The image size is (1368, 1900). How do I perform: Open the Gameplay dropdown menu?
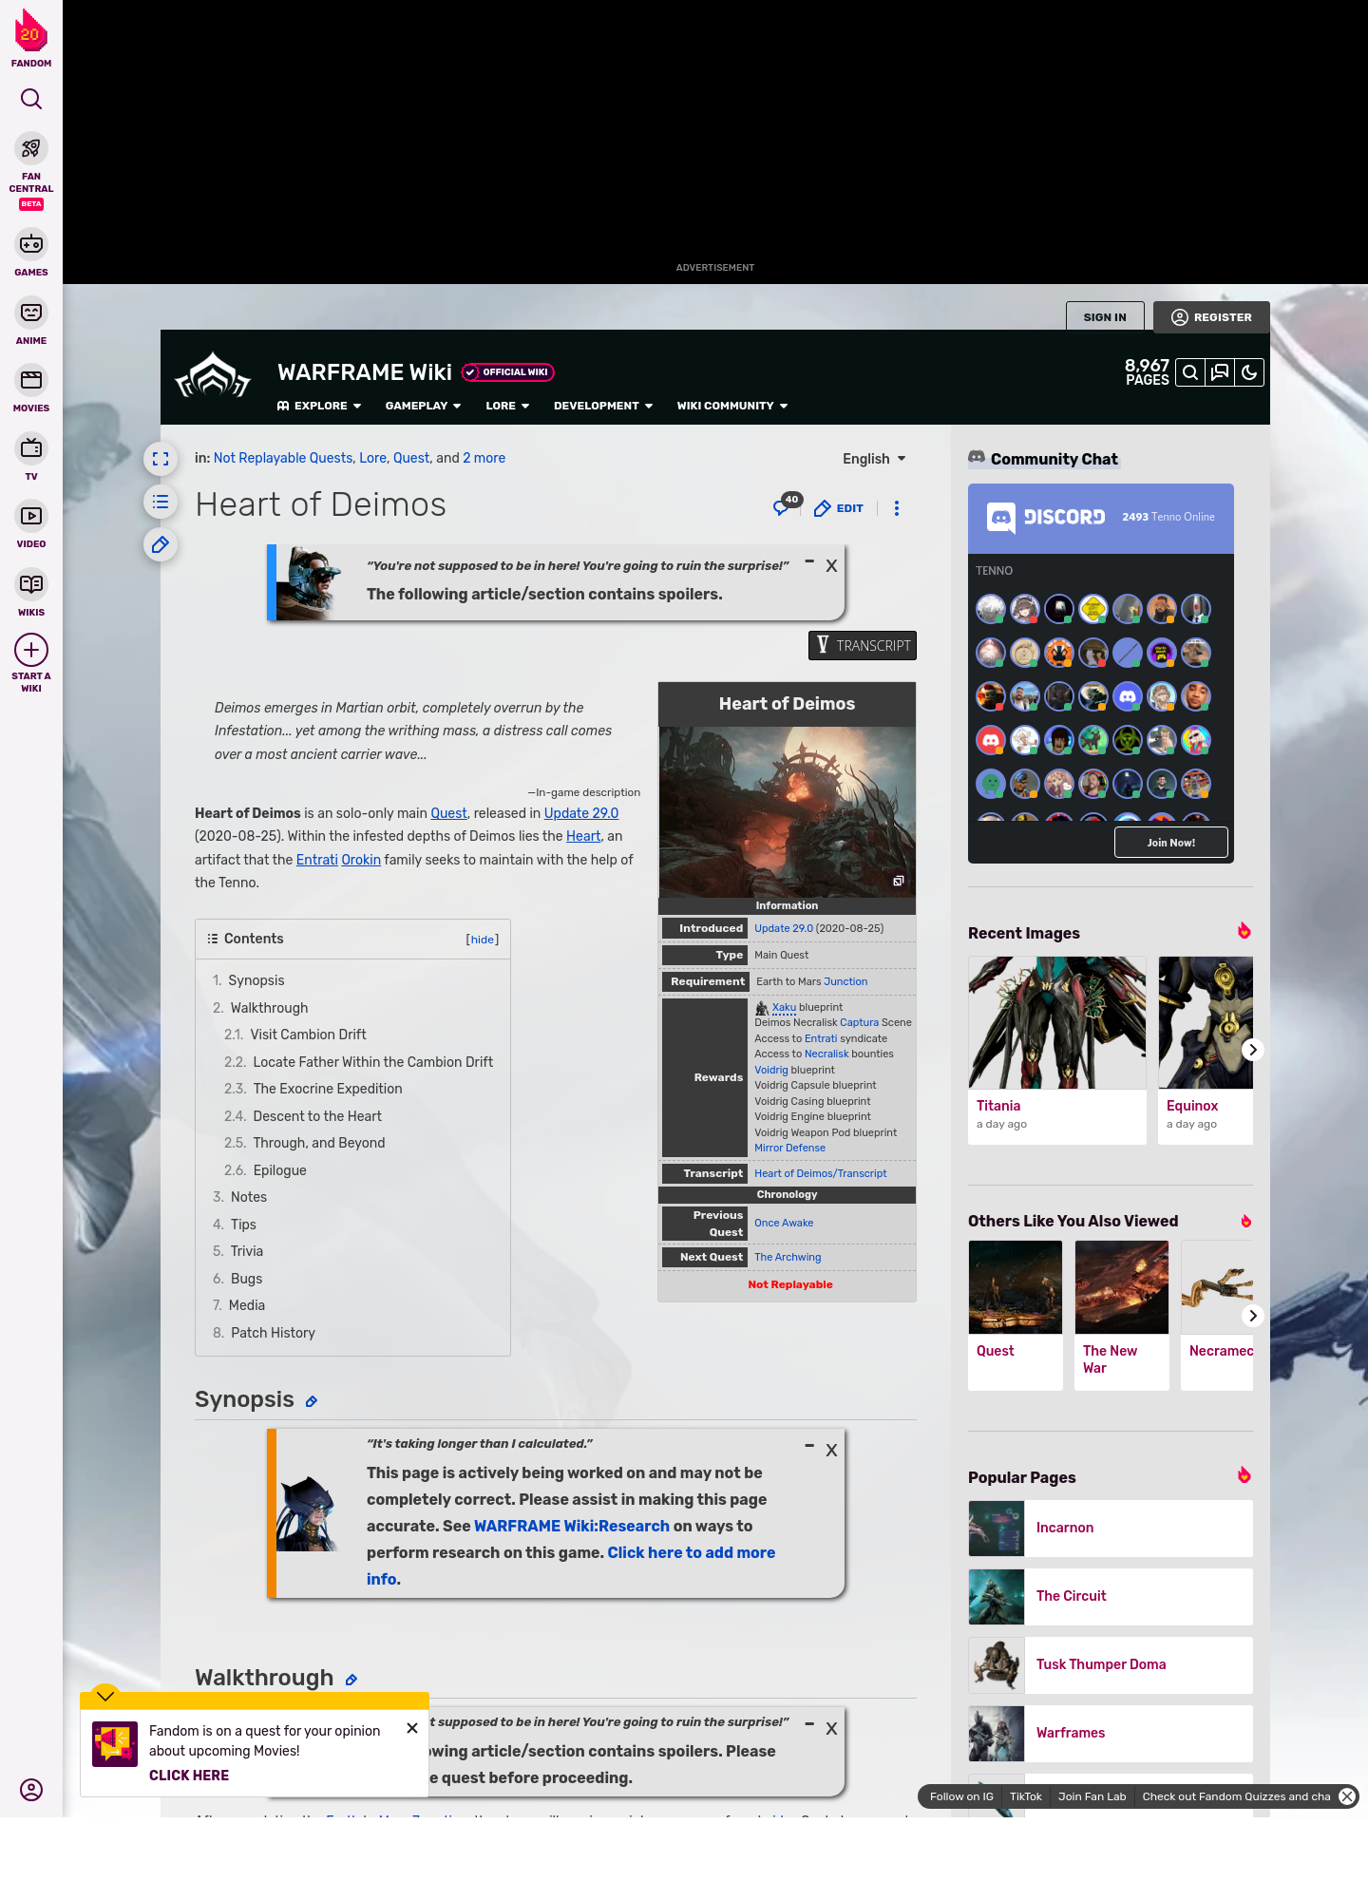click(x=423, y=406)
